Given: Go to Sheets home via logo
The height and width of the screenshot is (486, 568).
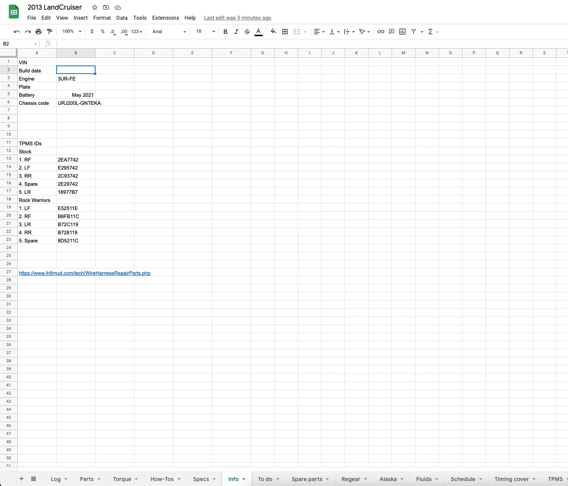Looking at the screenshot, I should click(14, 12).
